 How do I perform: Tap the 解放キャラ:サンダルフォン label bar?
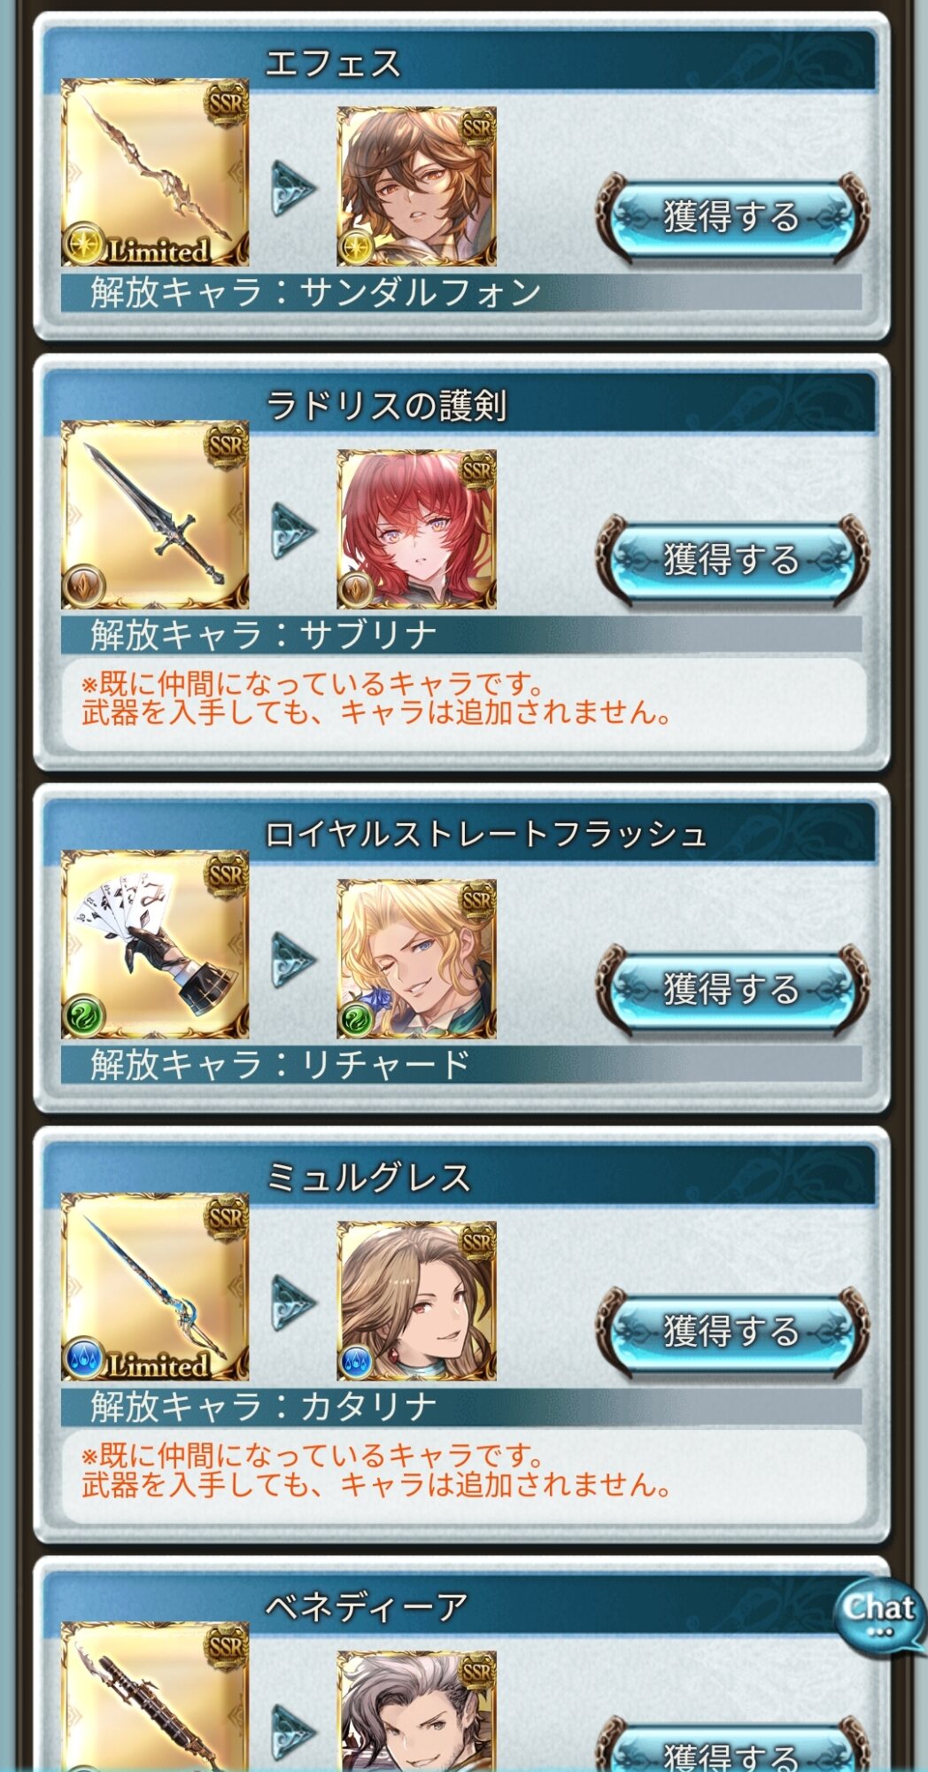pos(461,292)
